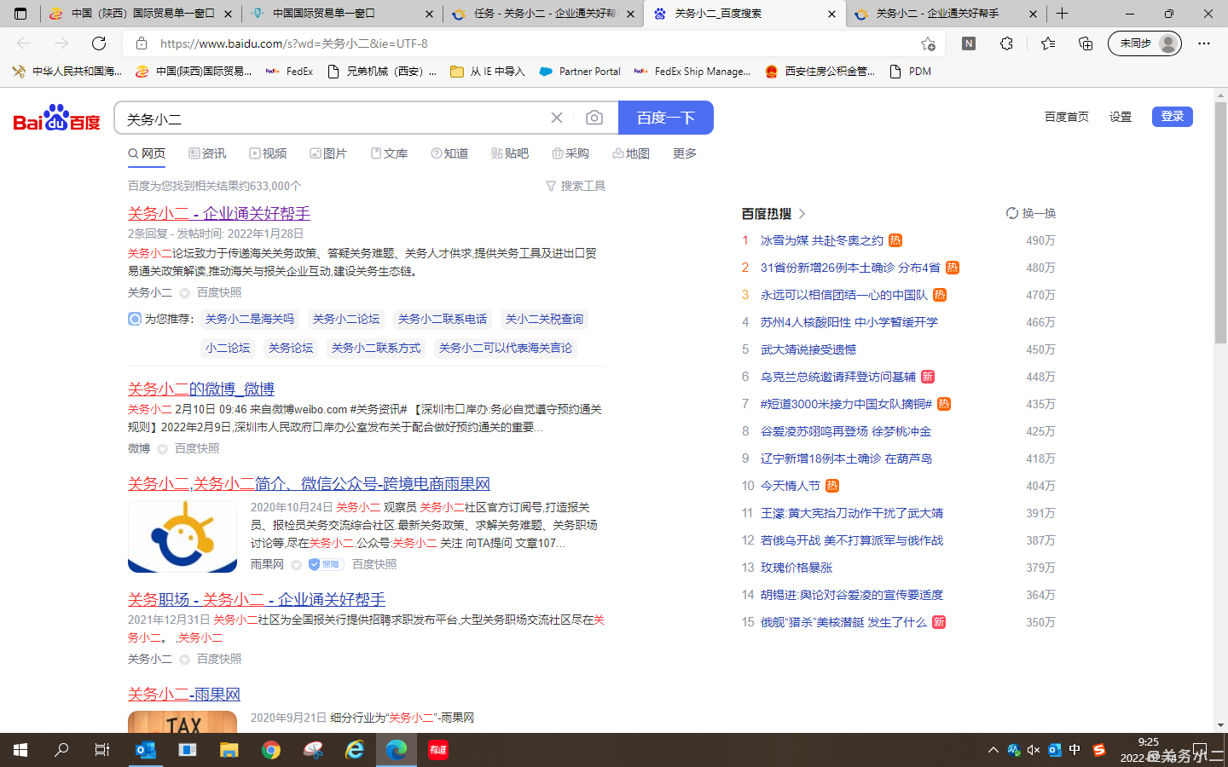
Task: Open the 地图 search category
Action: pyautogui.click(x=631, y=153)
